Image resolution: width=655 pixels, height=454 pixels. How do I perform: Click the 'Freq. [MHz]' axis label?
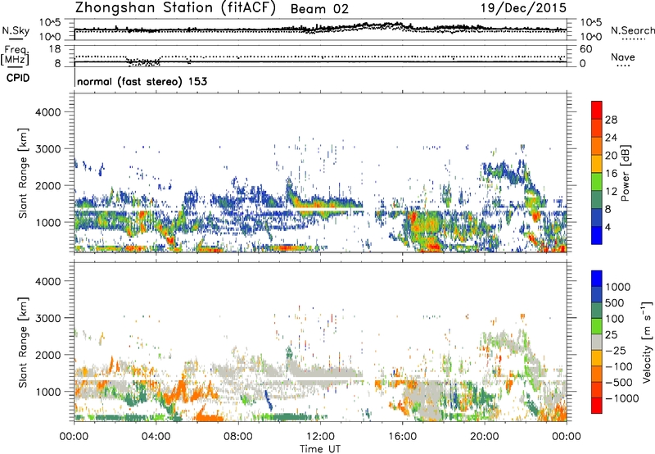(x=15, y=56)
